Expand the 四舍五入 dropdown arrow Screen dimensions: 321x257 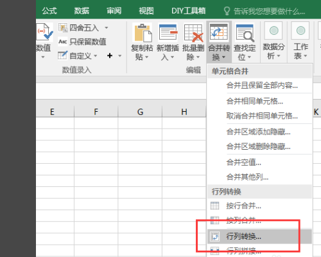click(x=107, y=28)
